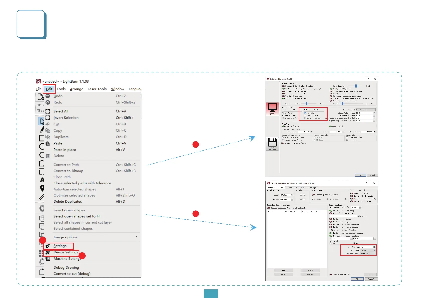Viewport: 422px width, 298px height.
Task: Click the Import button in Device settings
Action: click(x=283, y=275)
